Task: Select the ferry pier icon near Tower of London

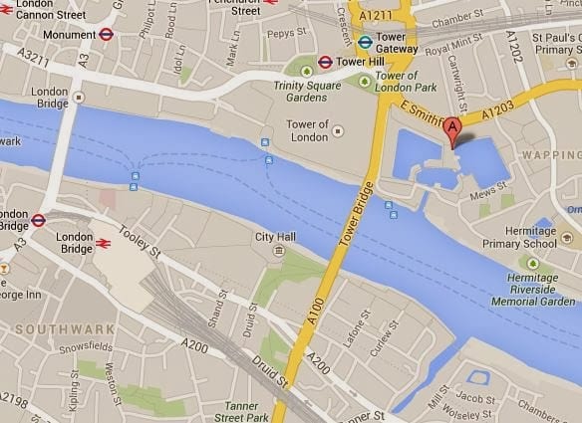Action: 265,142
